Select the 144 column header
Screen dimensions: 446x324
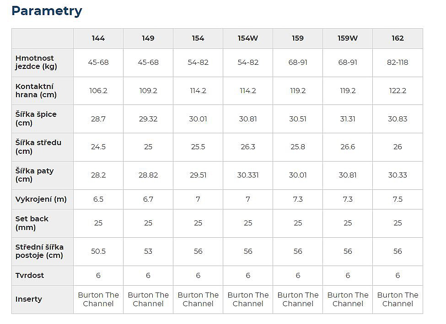point(98,38)
